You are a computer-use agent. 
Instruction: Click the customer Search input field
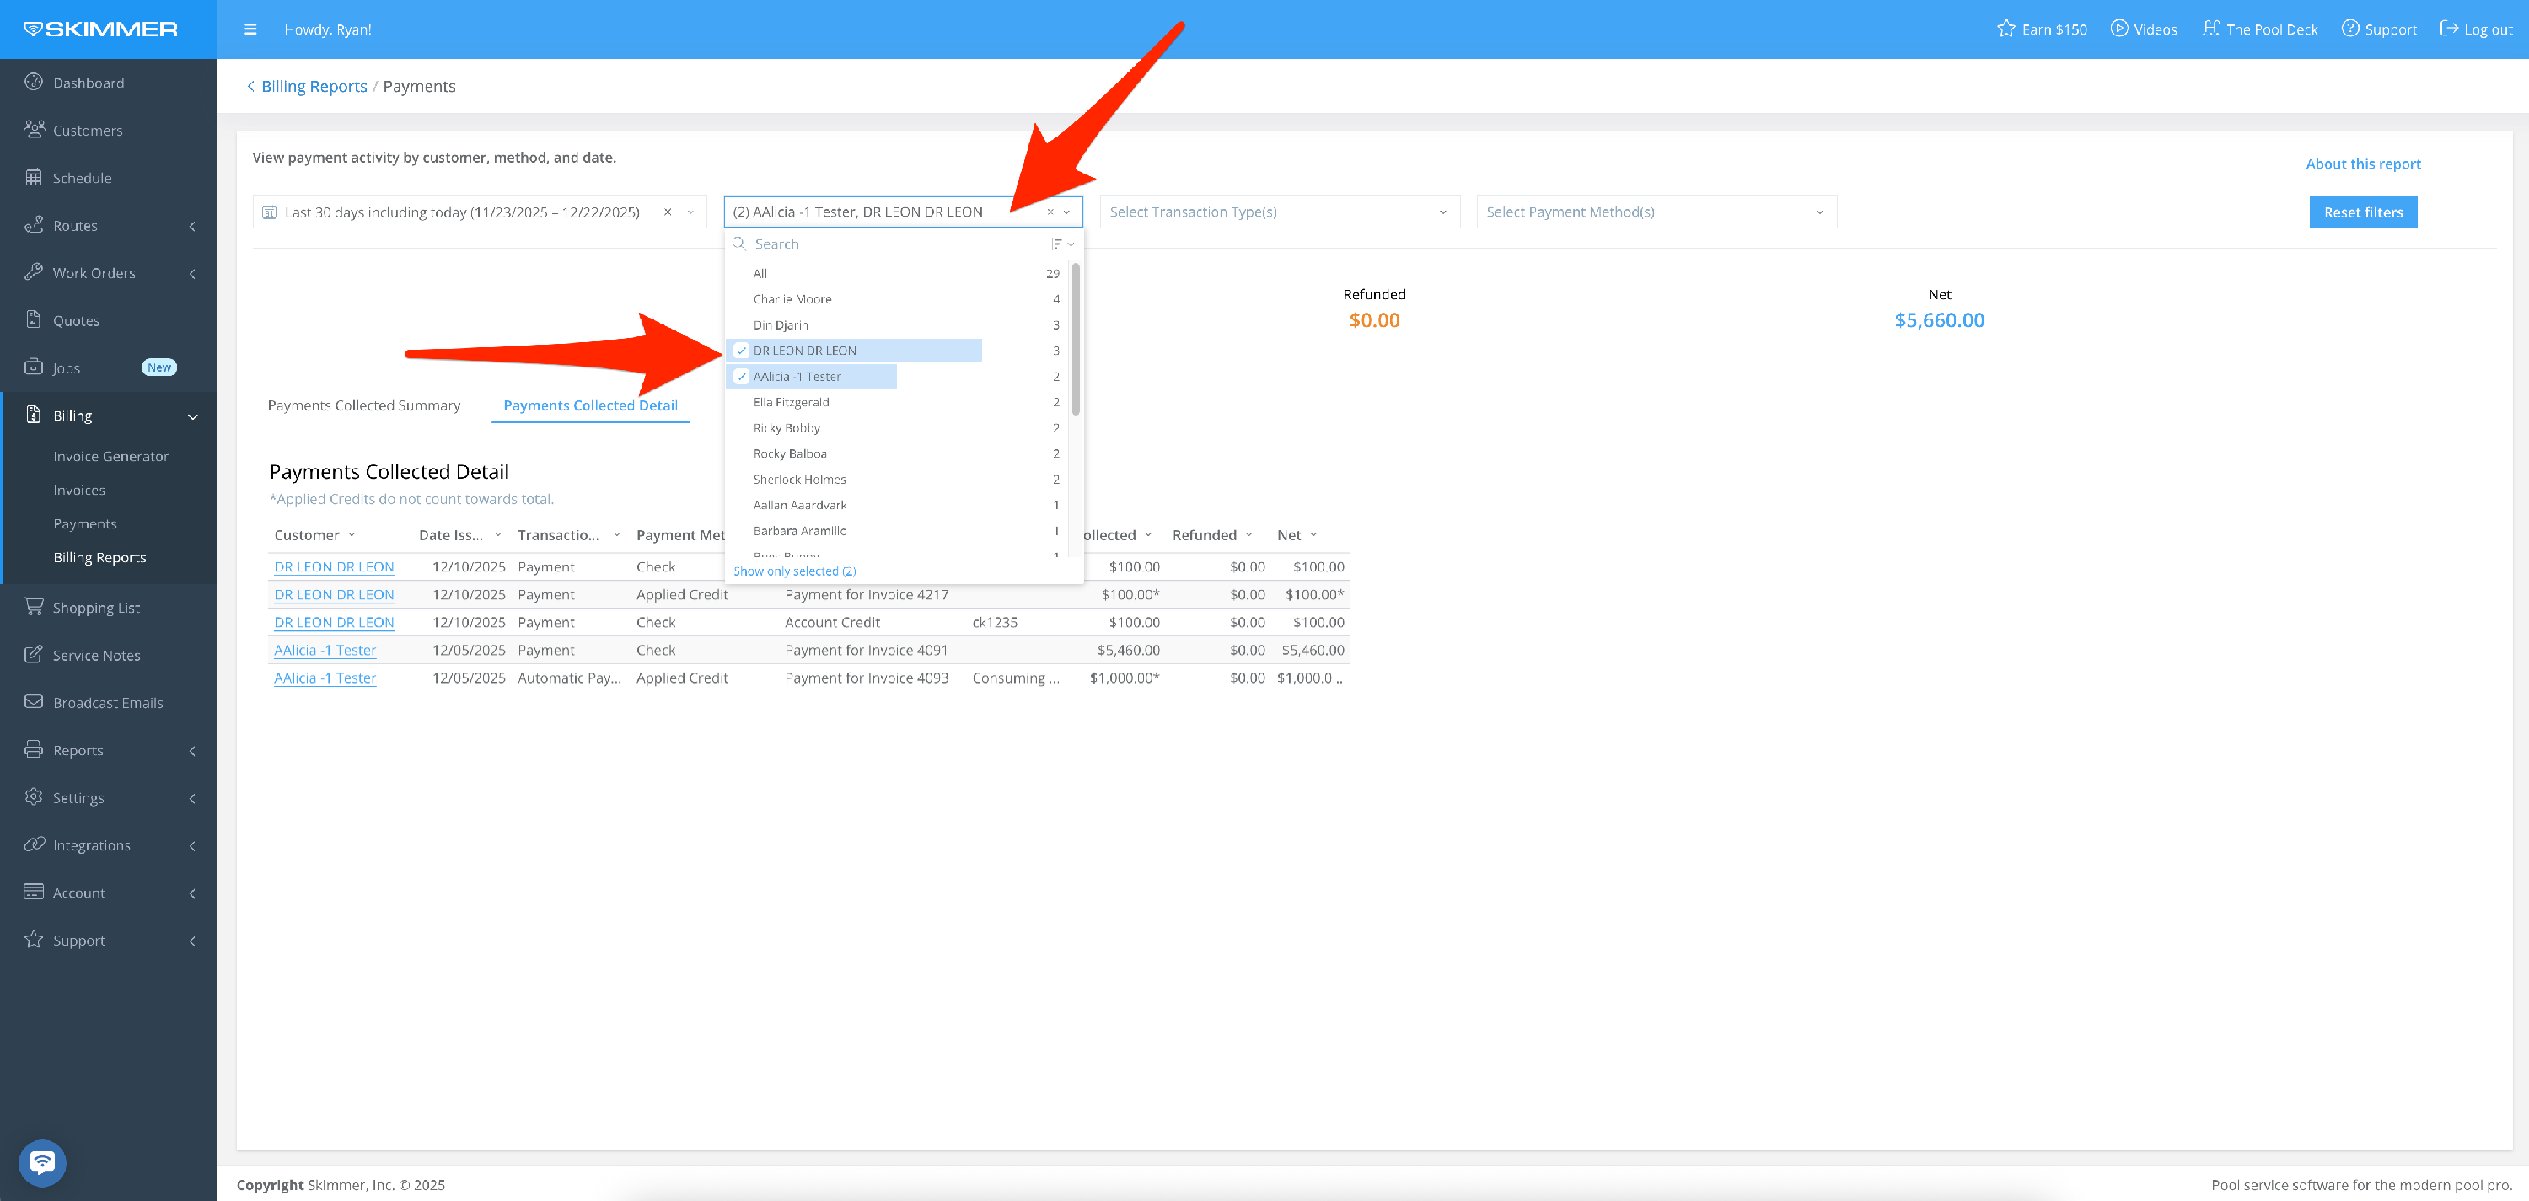(x=894, y=244)
